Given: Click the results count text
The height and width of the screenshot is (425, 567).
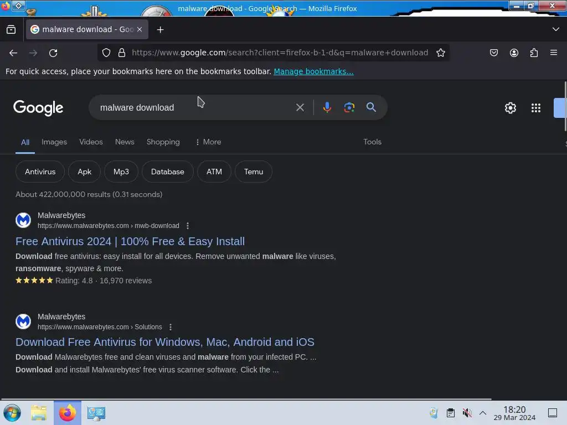Looking at the screenshot, I should [x=89, y=194].
